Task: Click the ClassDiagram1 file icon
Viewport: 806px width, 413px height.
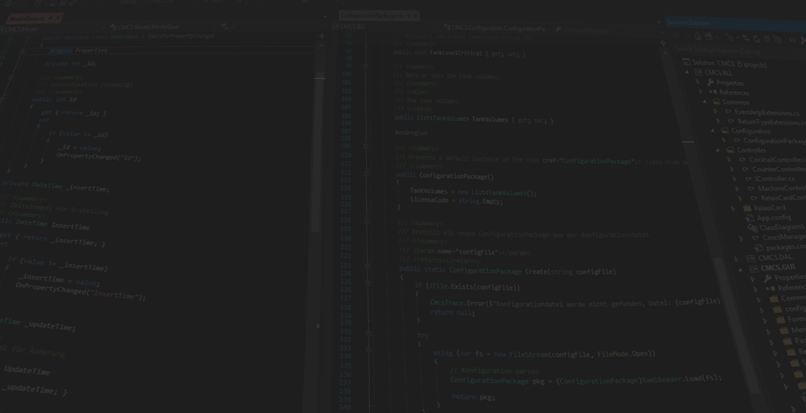Action: [752, 228]
